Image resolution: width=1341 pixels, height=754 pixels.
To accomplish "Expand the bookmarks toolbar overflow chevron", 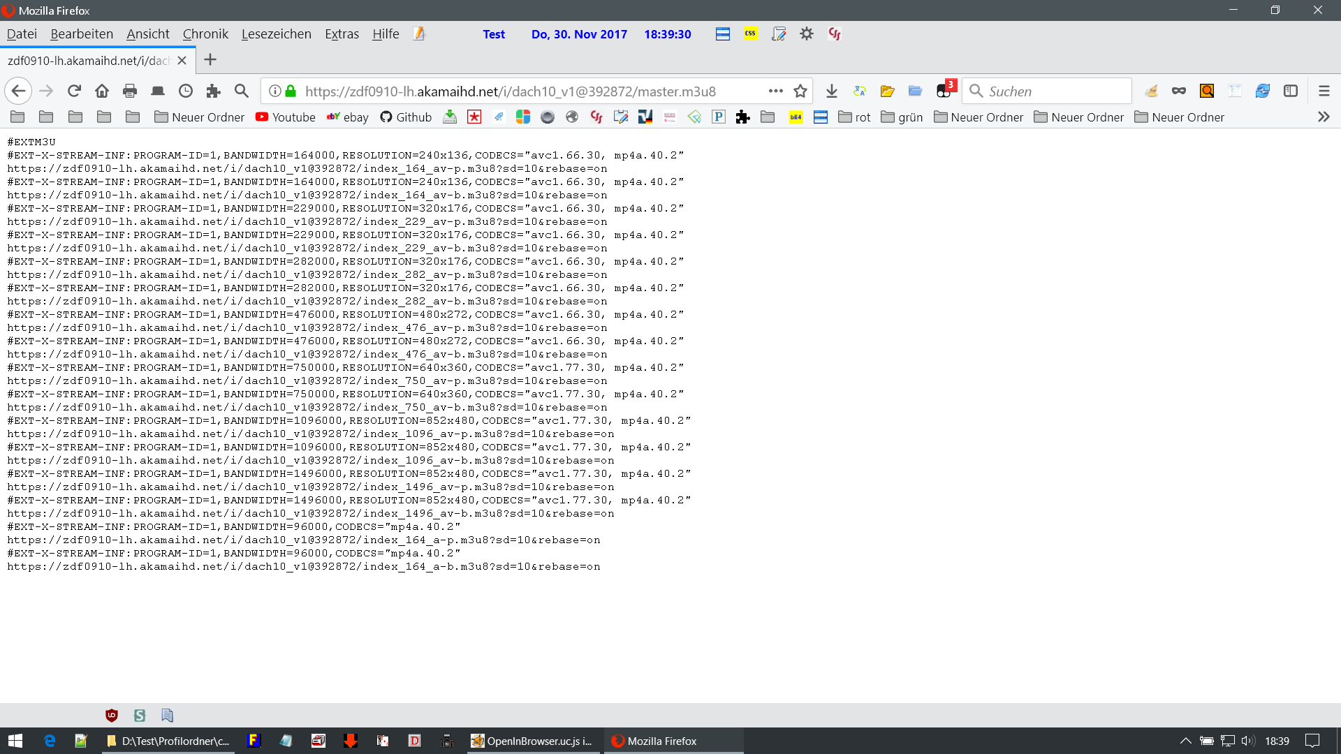I will [x=1324, y=117].
